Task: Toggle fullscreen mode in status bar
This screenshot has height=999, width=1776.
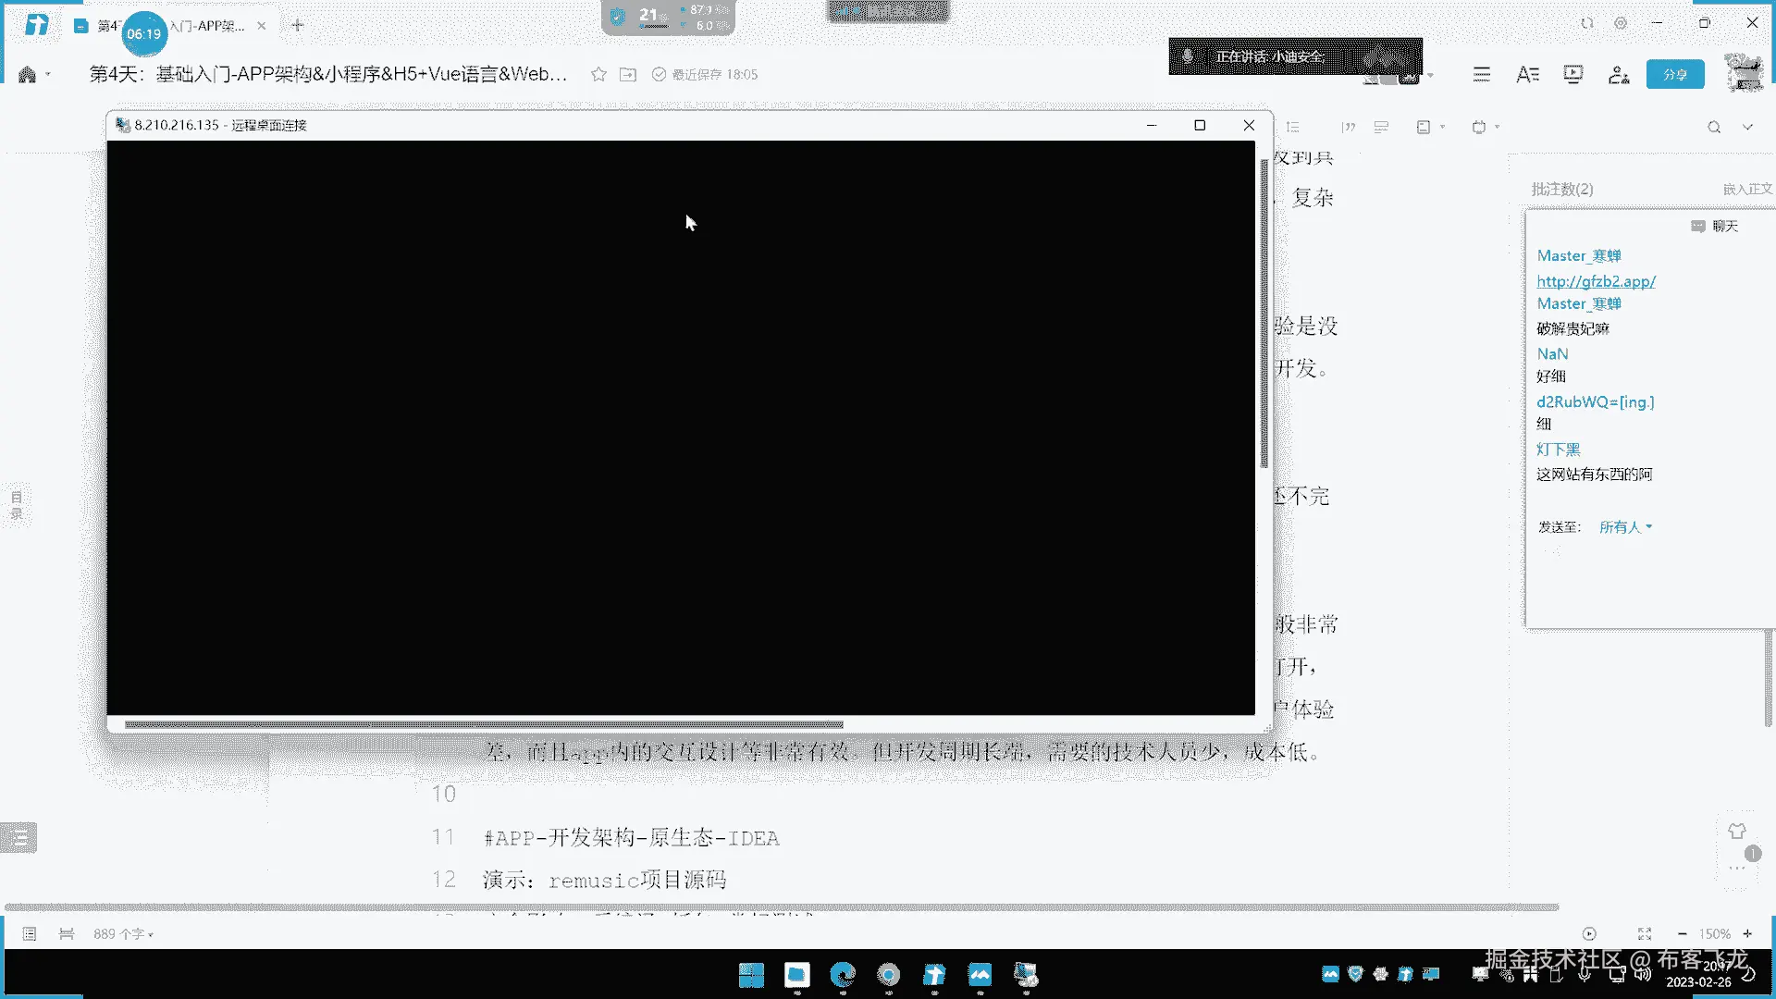Action: (x=1644, y=934)
